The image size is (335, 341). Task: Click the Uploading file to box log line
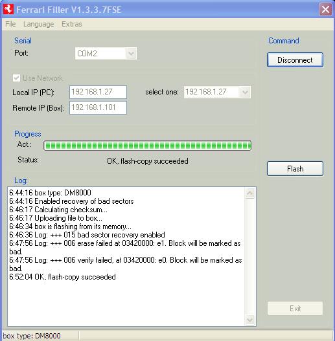(x=56, y=218)
